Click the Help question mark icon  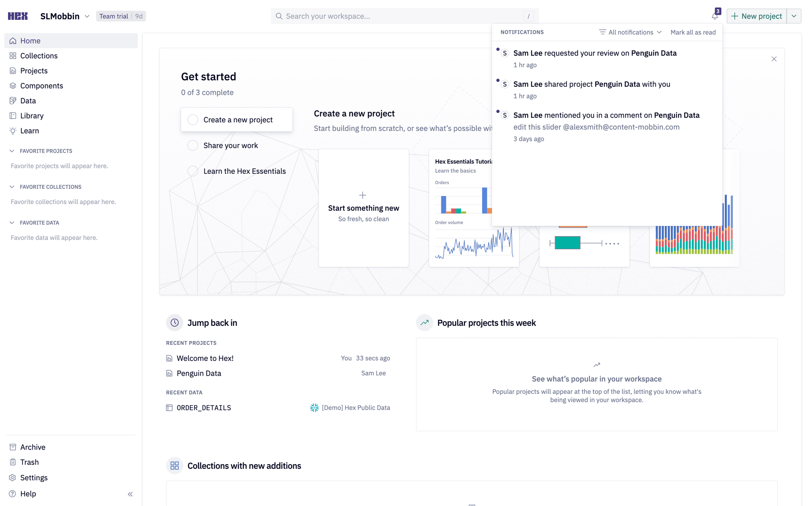pos(13,494)
